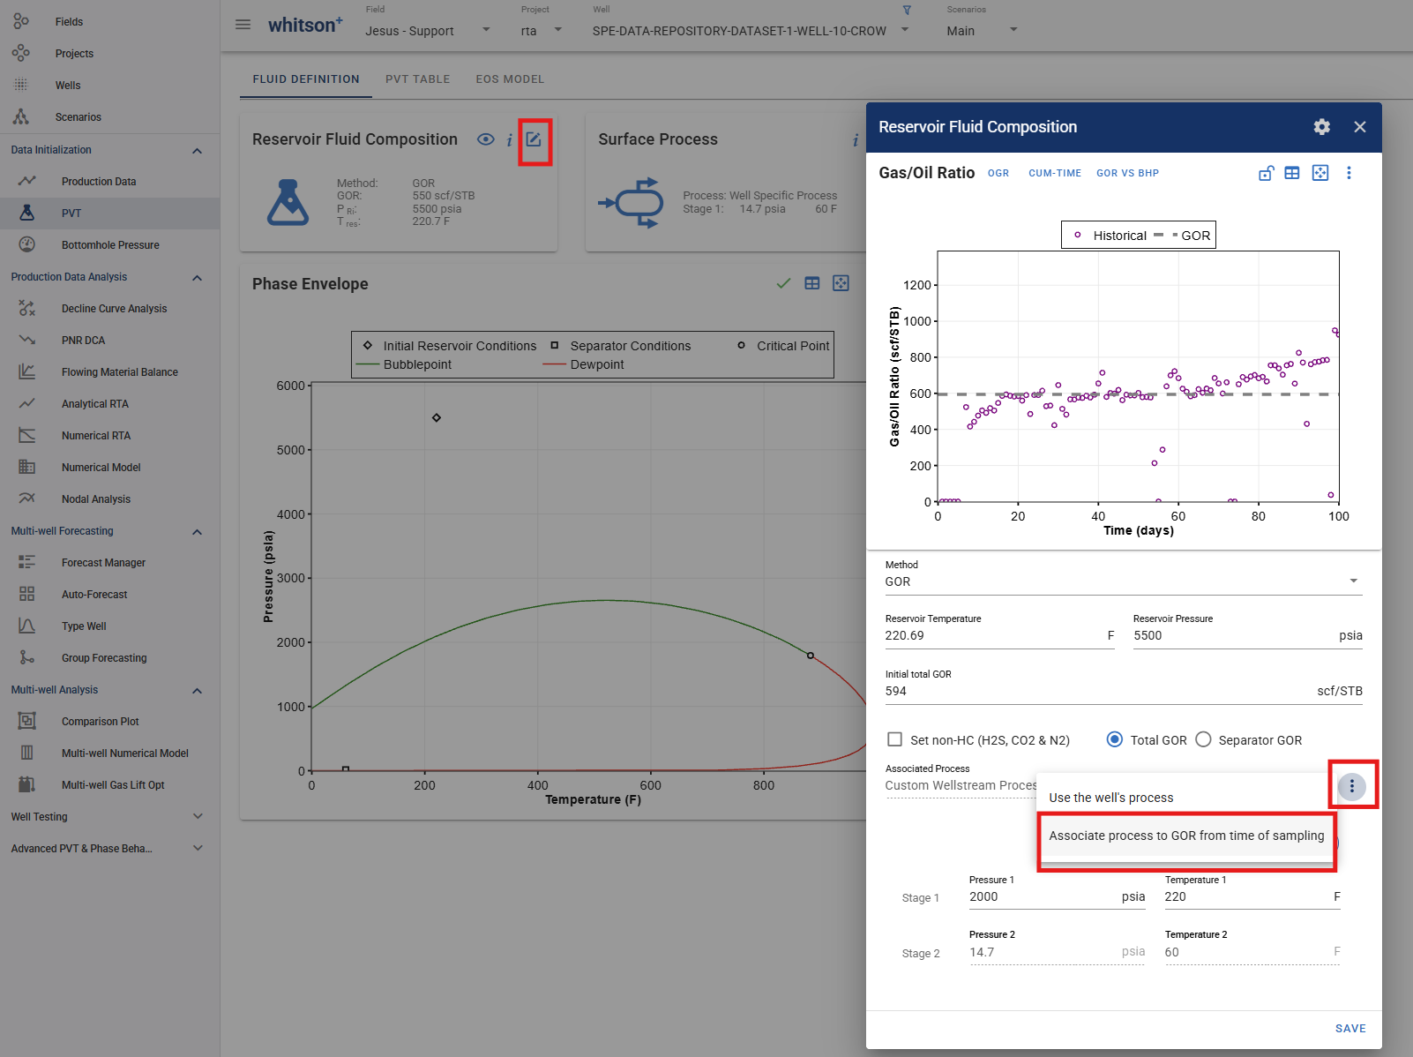The height and width of the screenshot is (1057, 1413).
Task: Open Phase Envelope data table icon
Action: tap(812, 283)
